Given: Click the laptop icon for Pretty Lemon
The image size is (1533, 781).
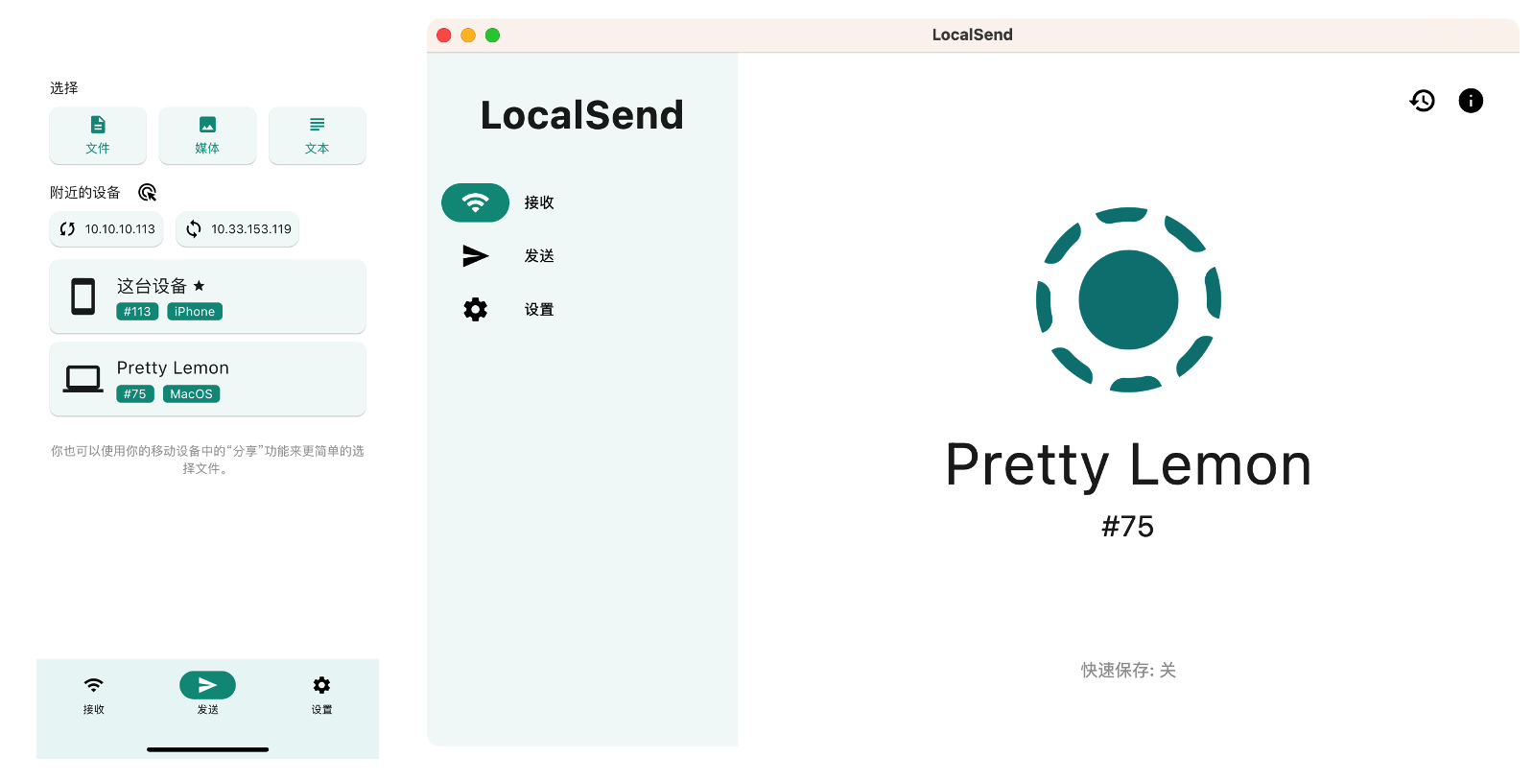Looking at the screenshot, I should [83, 379].
